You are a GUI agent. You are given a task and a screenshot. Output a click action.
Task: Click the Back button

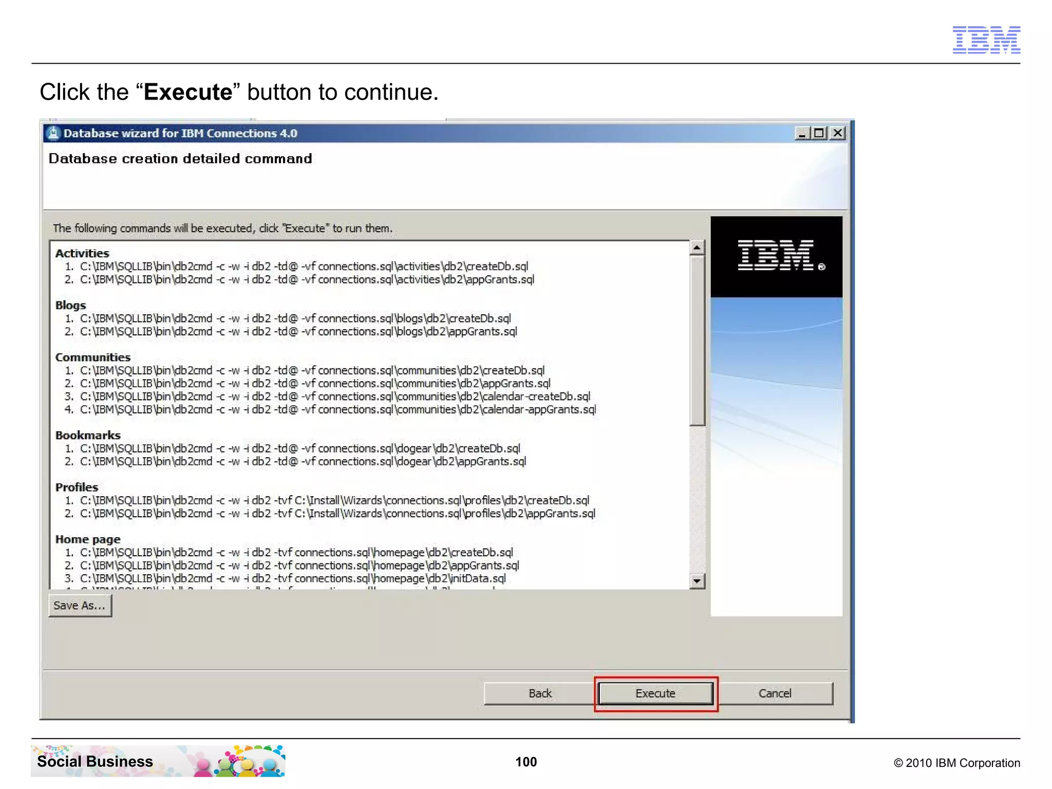point(540,693)
